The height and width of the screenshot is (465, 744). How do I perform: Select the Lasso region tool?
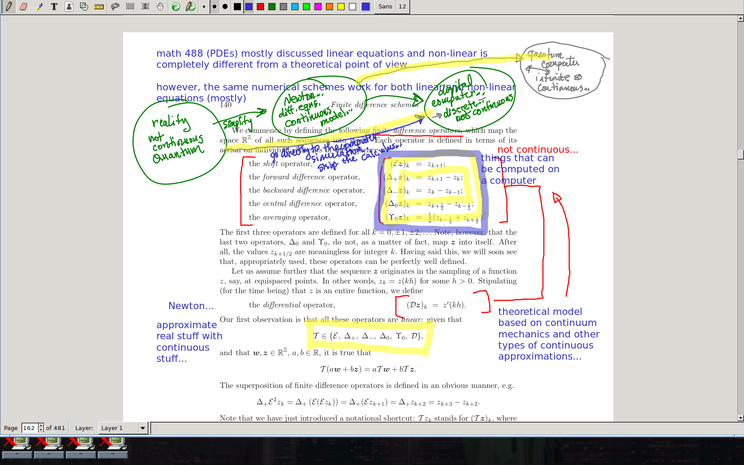point(115,7)
